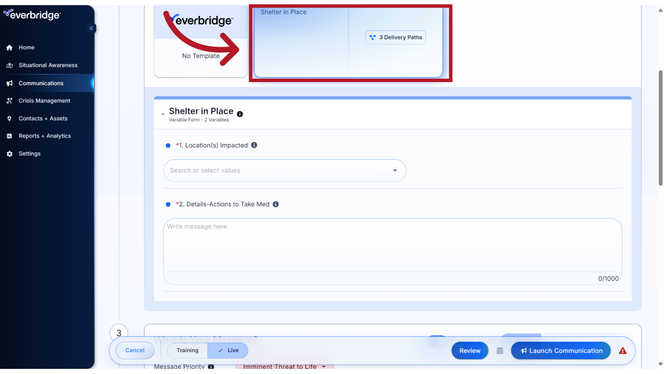Open the Imminent Threat to Life priority dropdown
Image resolution: width=664 pixels, height=374 pixels.
click(284, 366)
